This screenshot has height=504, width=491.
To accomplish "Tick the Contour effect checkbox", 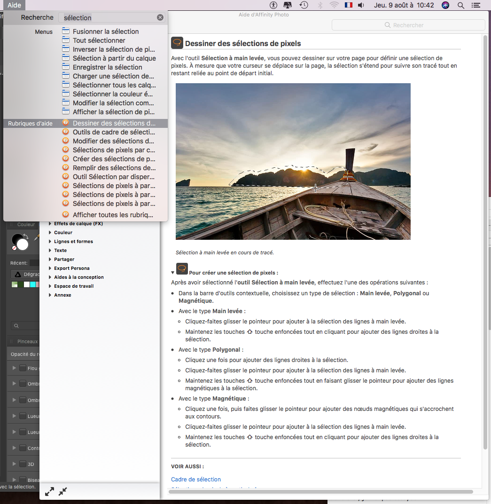I will [23, 448].
